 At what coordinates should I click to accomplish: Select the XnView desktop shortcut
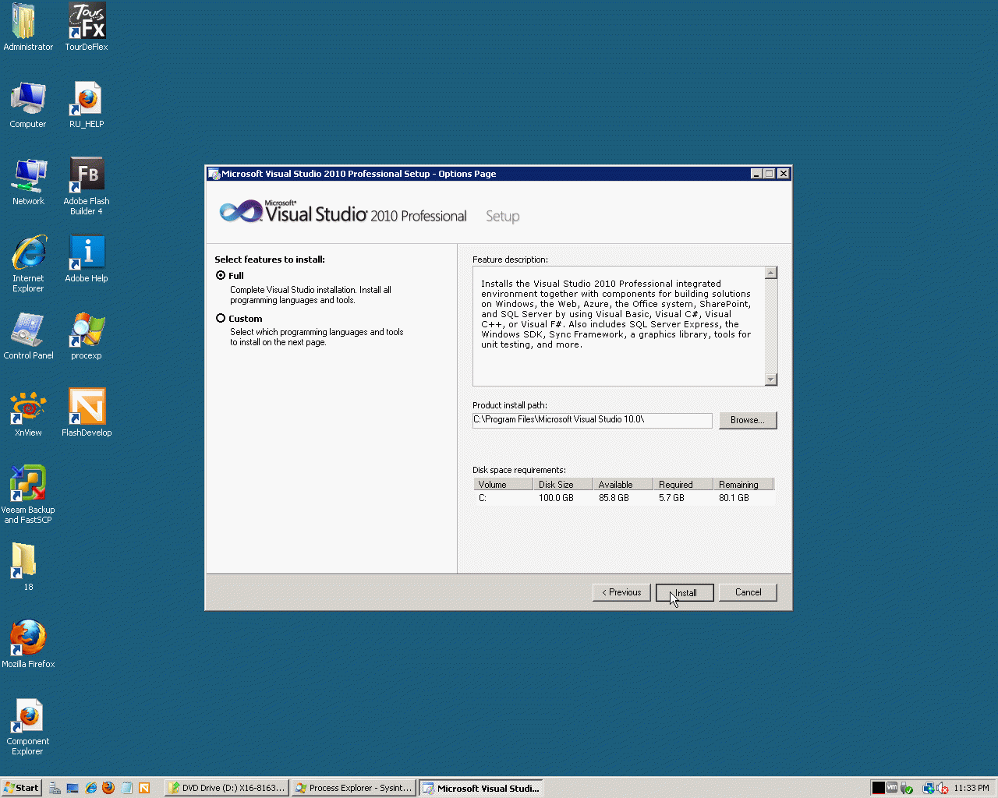pyautogui.click(x=28, y=413)
